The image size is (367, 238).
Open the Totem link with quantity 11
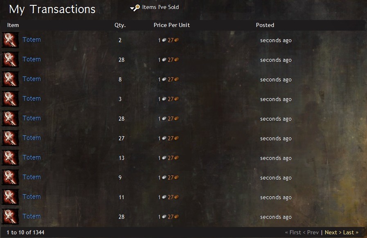point(32,197)
